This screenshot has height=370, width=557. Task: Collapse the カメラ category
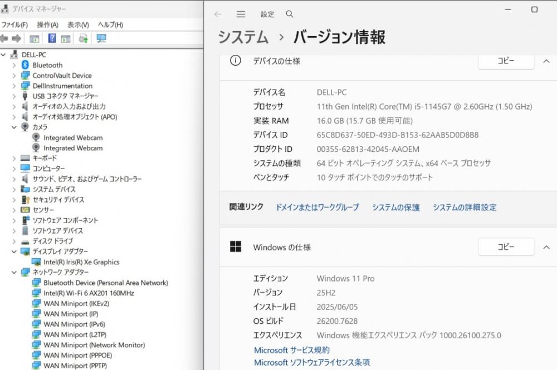coord(14,127)
